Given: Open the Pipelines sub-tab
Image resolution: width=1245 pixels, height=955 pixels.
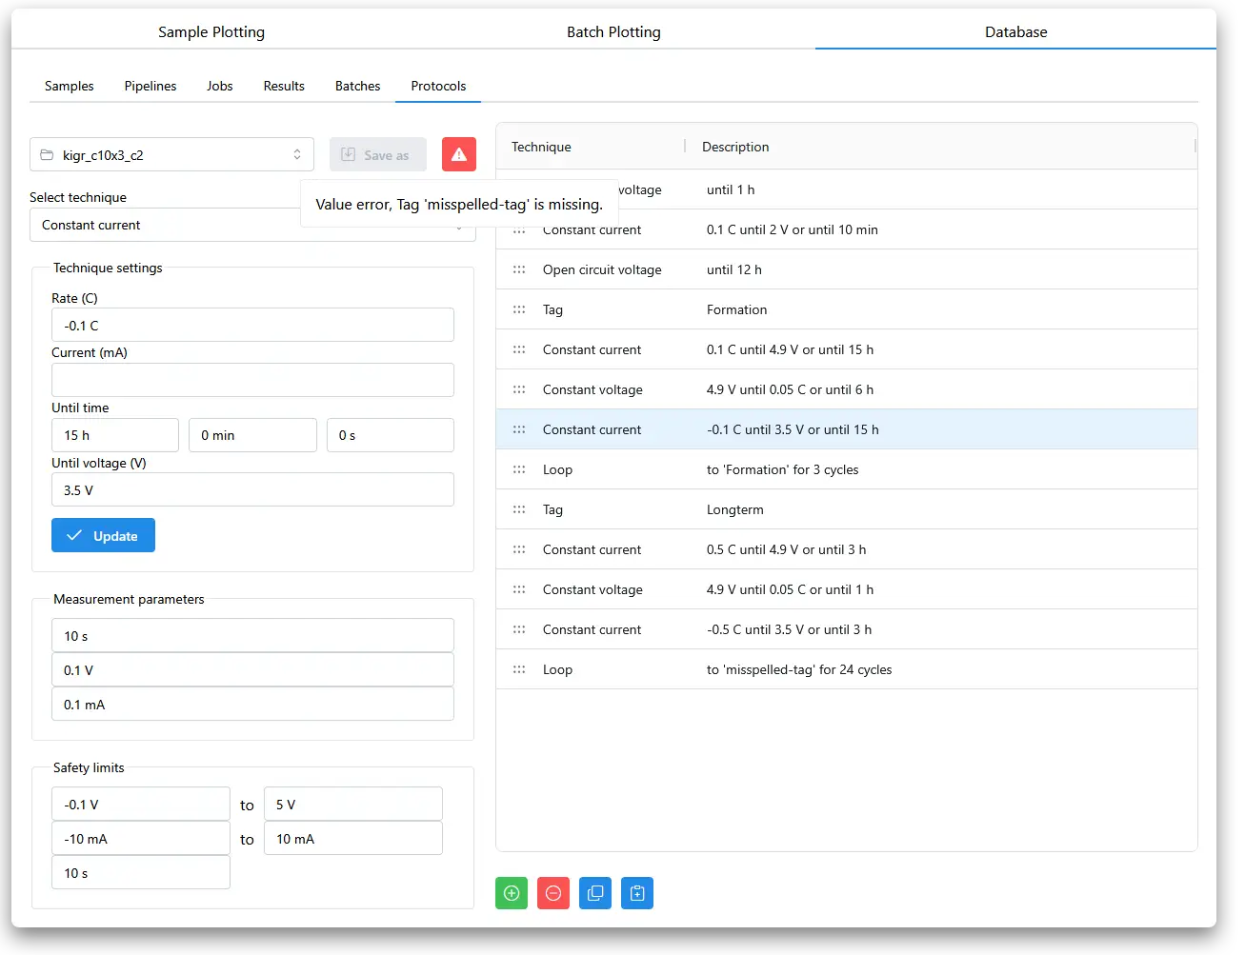Looking at the screenshot, I should click(x=151, y=86).
